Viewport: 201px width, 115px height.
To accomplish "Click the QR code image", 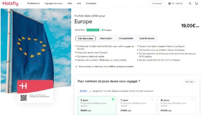I will point(24,98).
